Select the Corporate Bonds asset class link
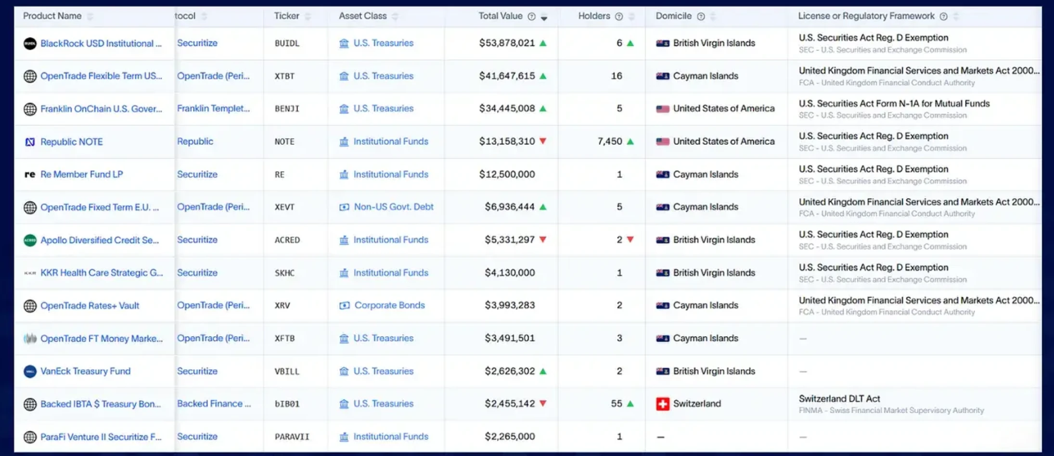This screenshot has width=1054, height=456. pos(389,305)
